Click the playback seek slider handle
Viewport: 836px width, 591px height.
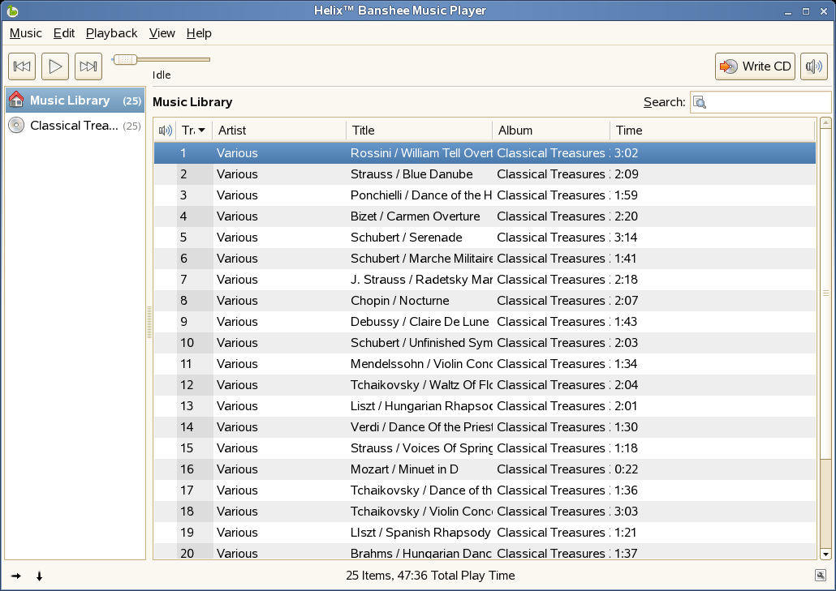point(124,59)
